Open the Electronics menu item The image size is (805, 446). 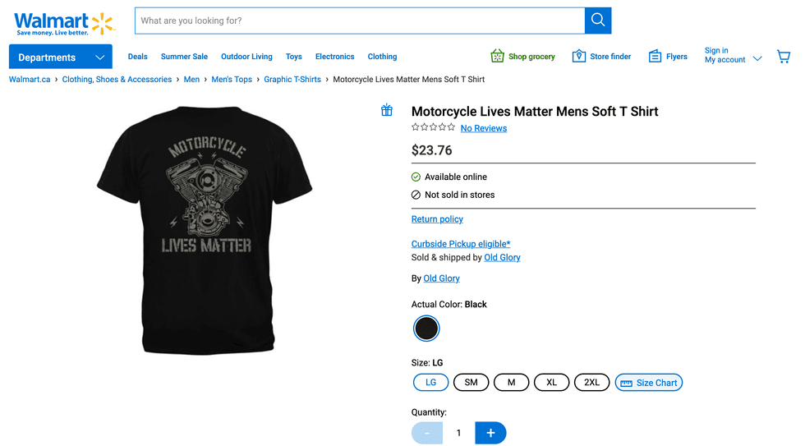[334, 57]
